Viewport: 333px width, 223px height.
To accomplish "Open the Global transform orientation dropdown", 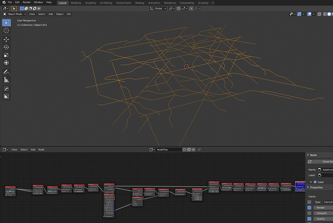I will coord(158,9).
